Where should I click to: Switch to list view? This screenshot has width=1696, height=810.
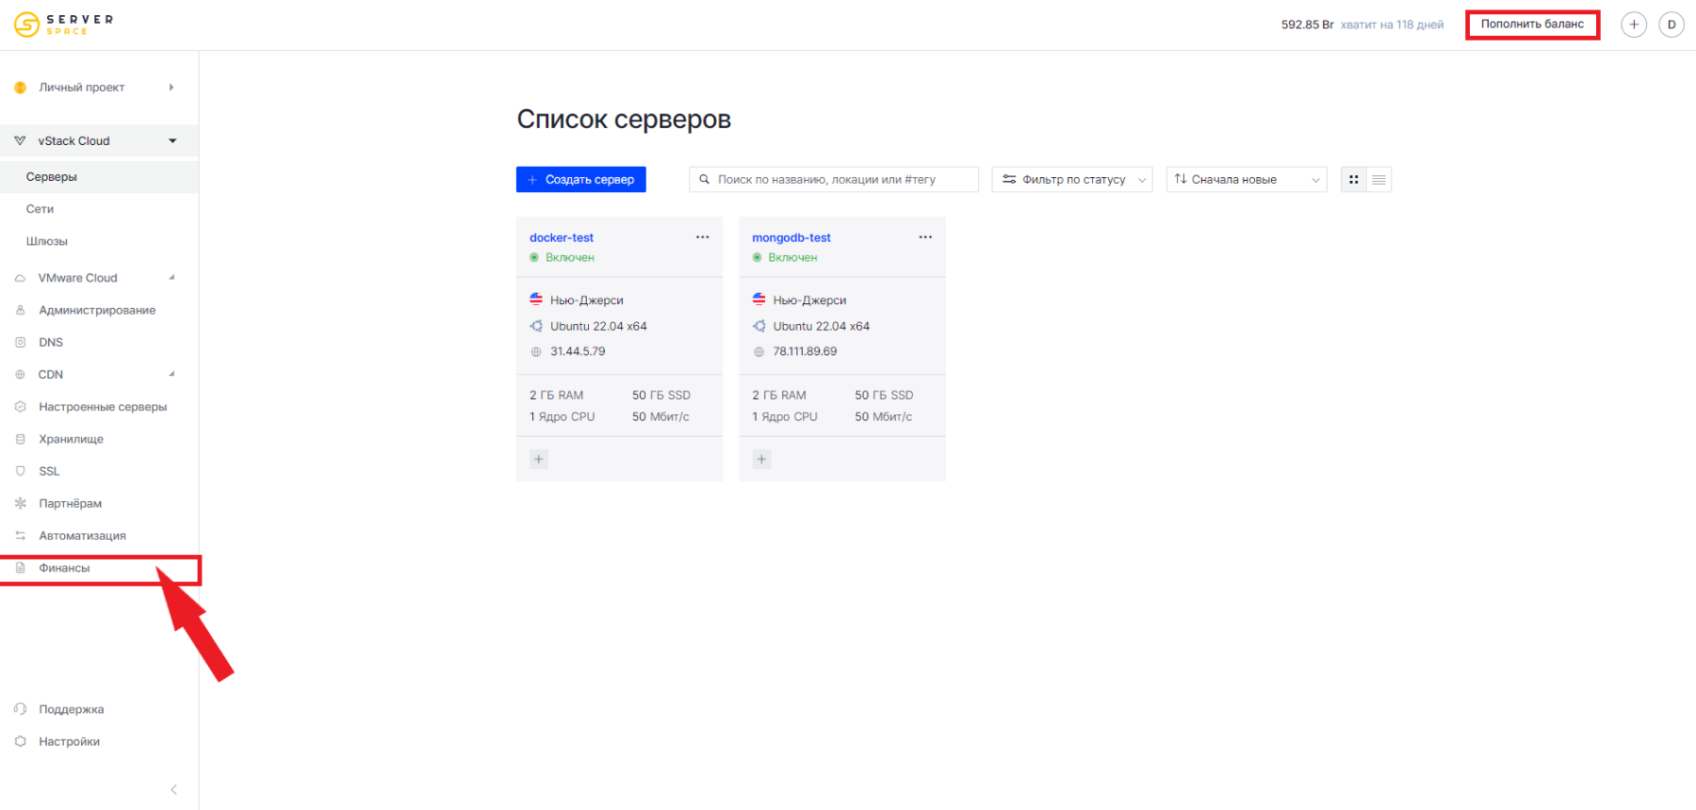1378,179
